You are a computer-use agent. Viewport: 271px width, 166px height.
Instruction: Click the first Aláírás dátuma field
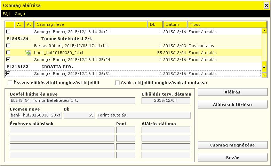point(166,130)
